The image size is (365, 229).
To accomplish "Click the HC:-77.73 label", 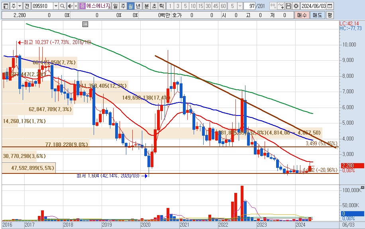I will click(351, 28).
